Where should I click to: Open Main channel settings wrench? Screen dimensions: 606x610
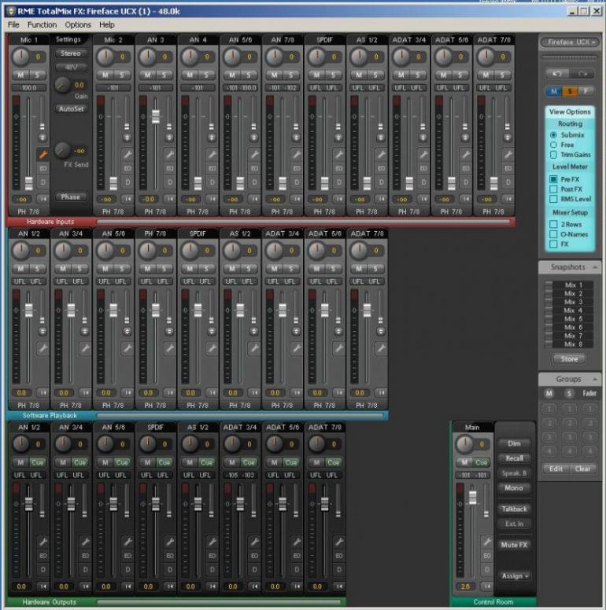pyautogui.click(x=487, y=542)
